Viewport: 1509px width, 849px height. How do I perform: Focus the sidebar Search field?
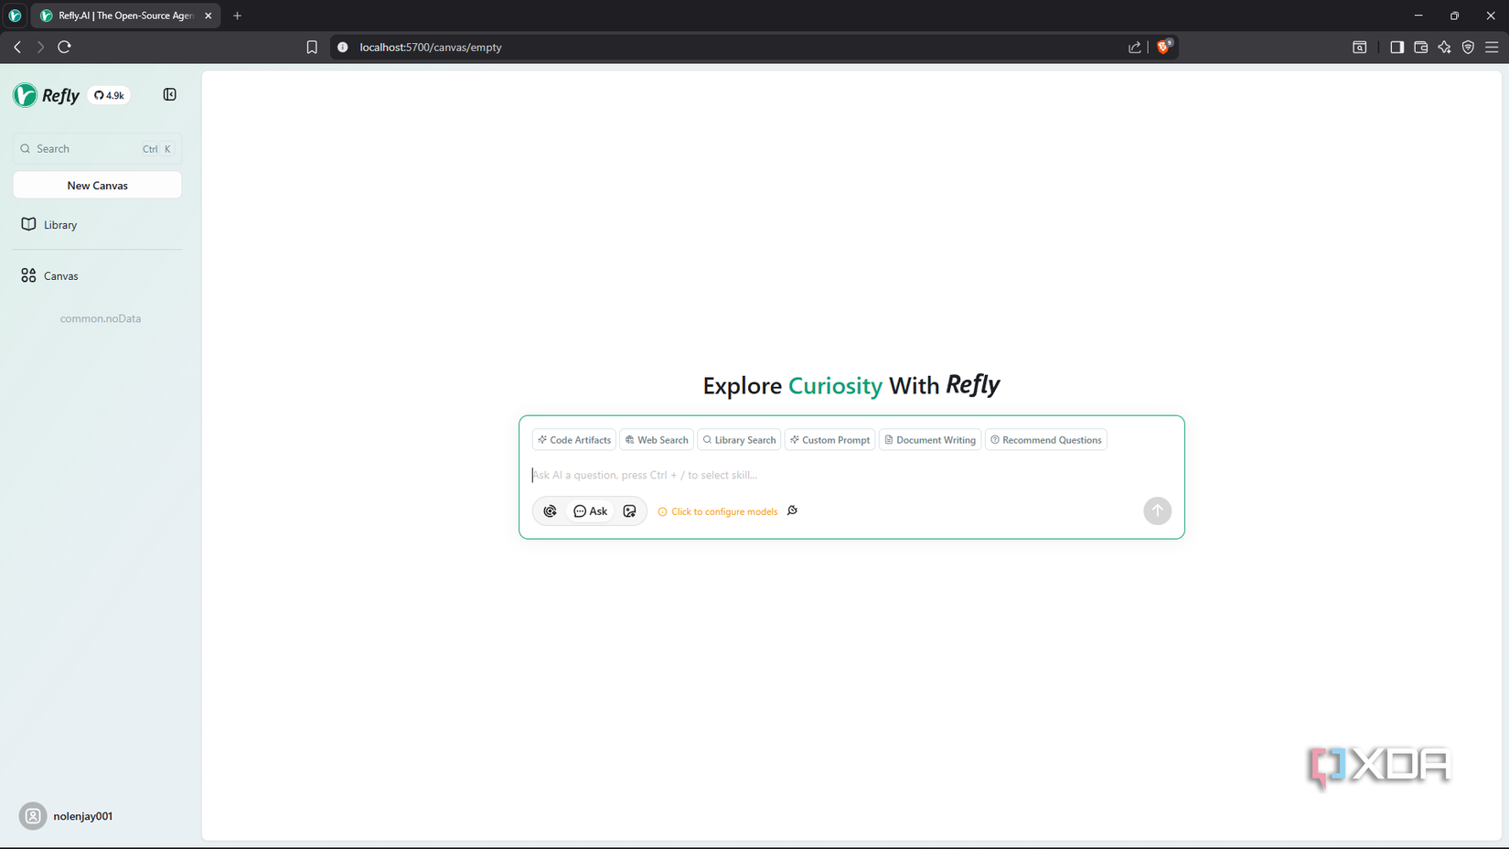[x=97, y=148]
